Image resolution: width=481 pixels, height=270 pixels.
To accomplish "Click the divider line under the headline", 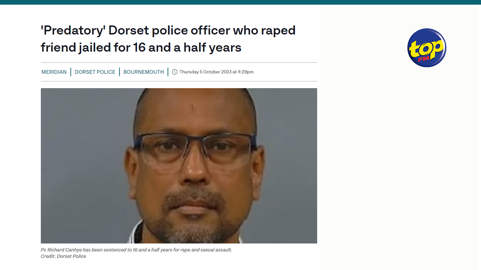I will click(179, 62).
